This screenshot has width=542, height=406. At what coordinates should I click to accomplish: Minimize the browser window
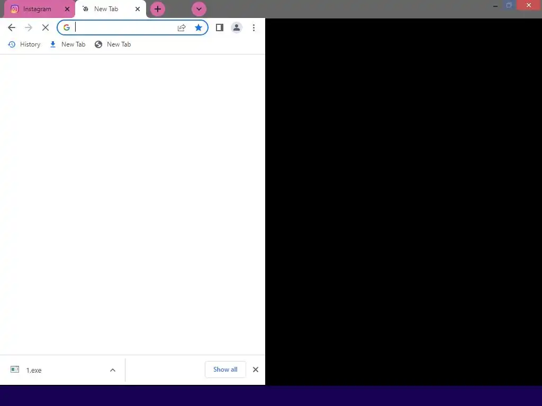tap(495, 5)
